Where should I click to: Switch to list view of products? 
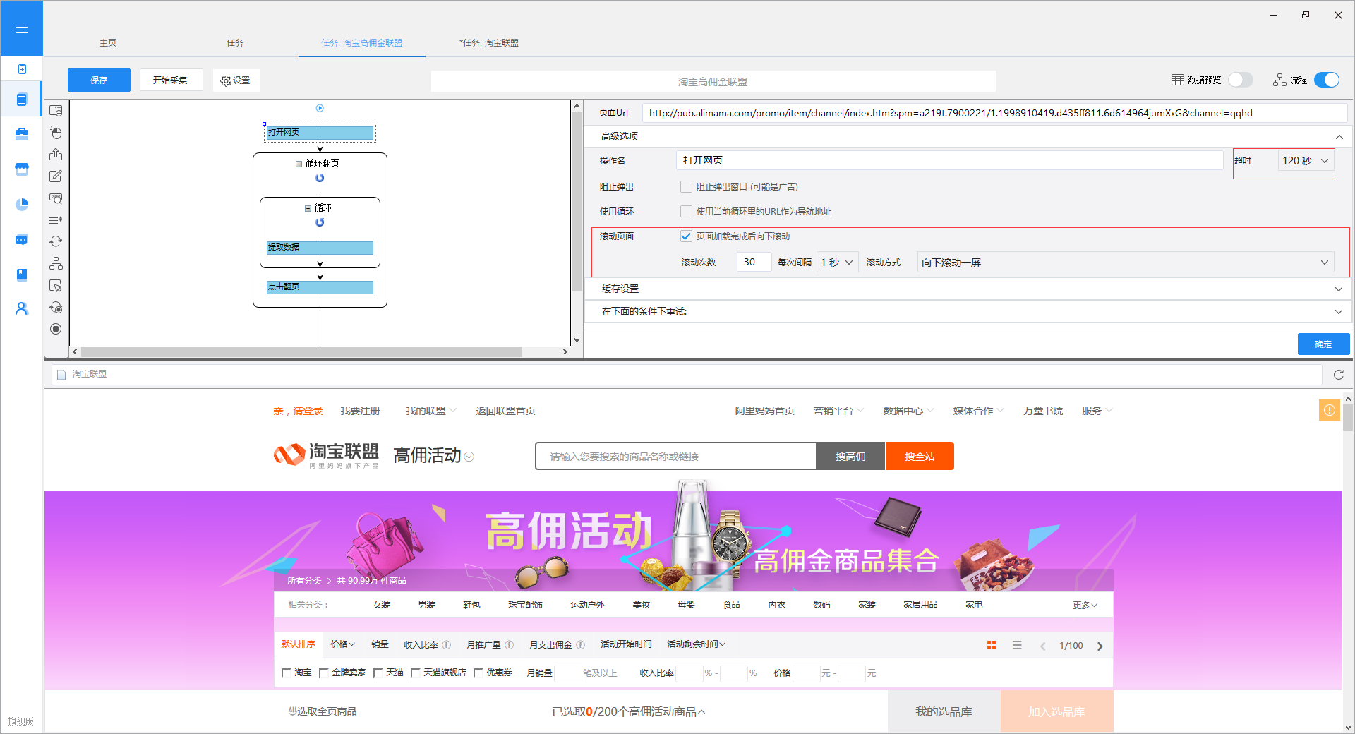(x=1017, y=645)
